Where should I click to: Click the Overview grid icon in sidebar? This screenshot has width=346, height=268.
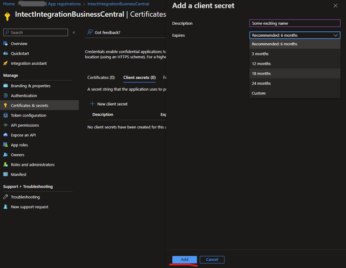pyautogui.click(x=5, y=44)
